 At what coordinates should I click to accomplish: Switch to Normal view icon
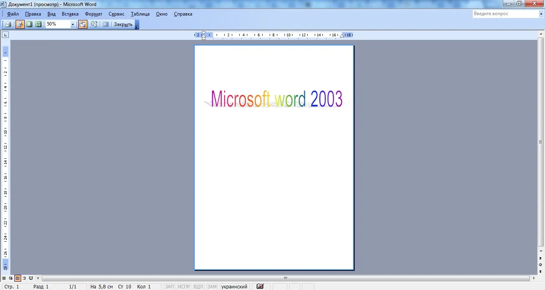pos(4,278)
